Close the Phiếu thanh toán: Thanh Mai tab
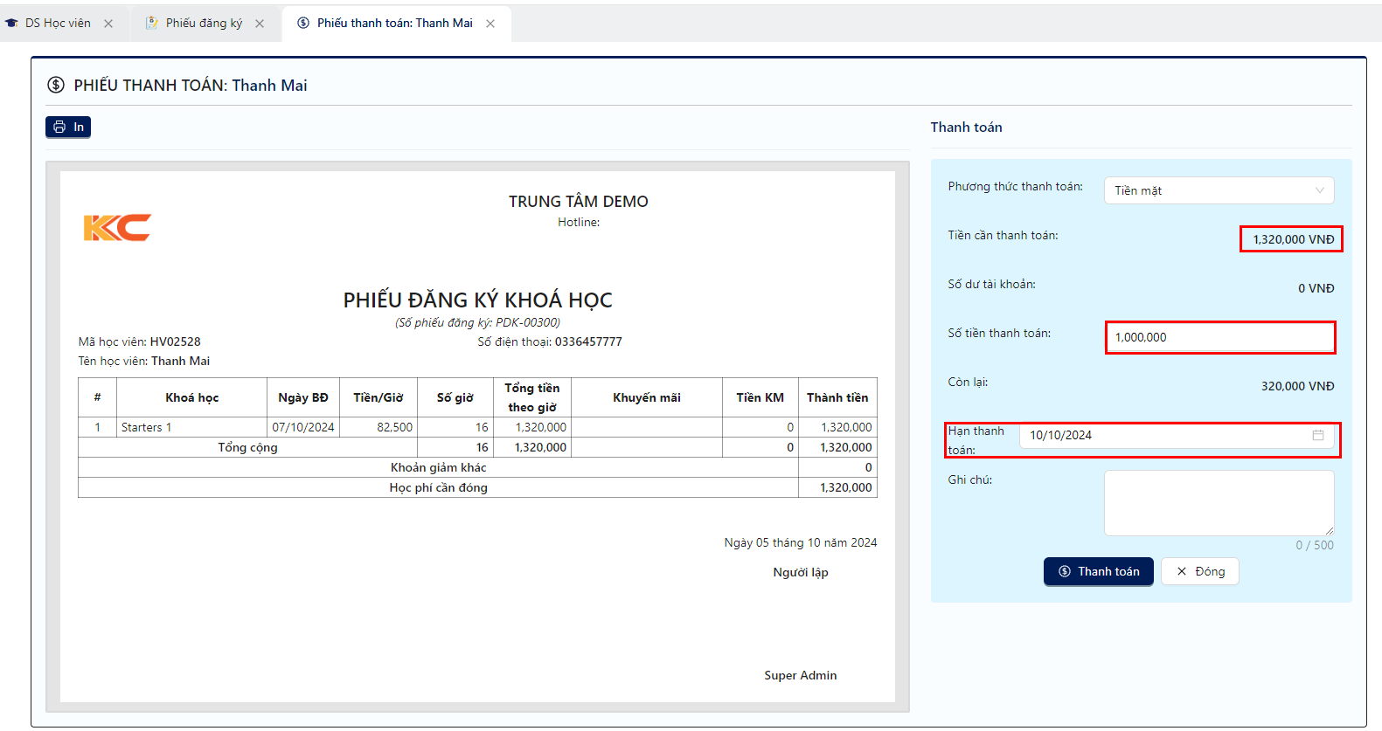The height and width of the screenshot is (731, 1382). [490, 24]
